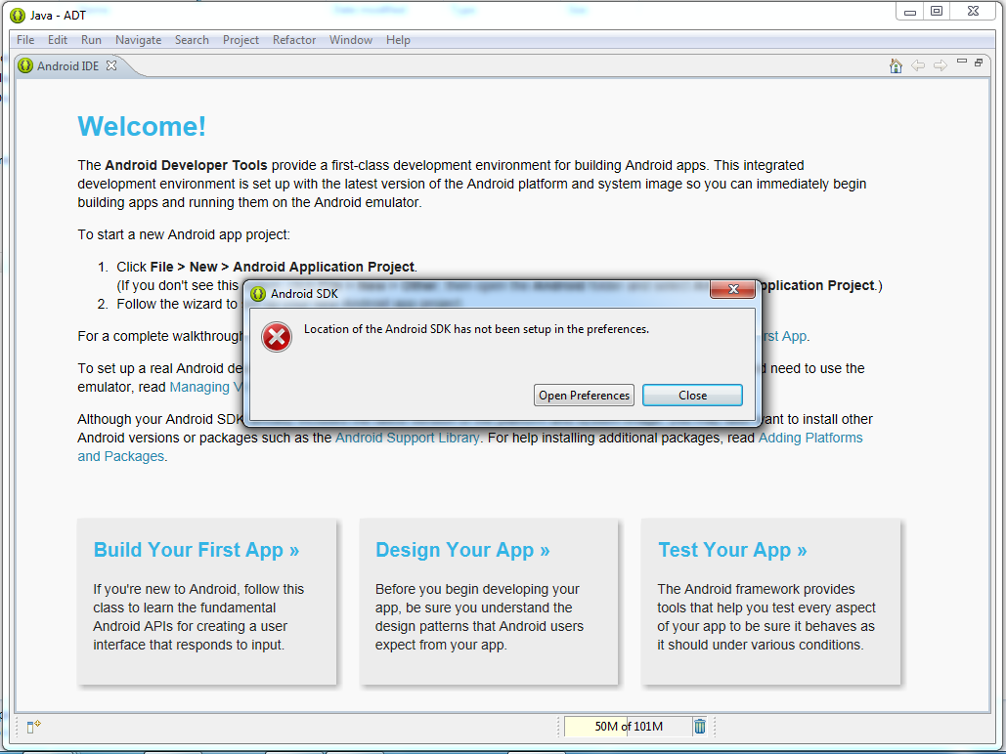Click the 'and Packages' link text
The image size is (1006, 754).
120,456
